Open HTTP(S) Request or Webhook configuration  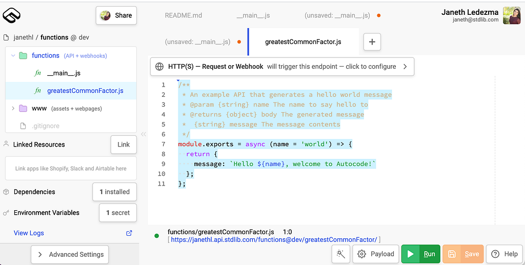[x=282, y=67]
